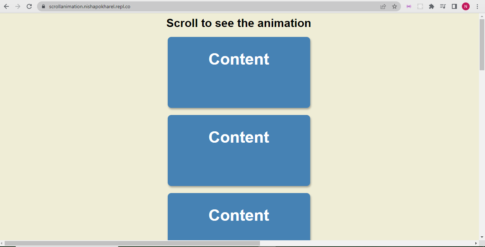
Task: Toggle the side panel open
Action: 454,6
